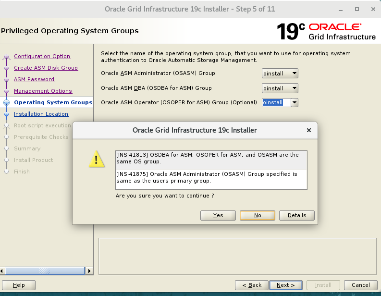The width and height of the screenshot is (381, 296).
Task: Select the INS-41813 warning message
Action: tap(211, 160)
